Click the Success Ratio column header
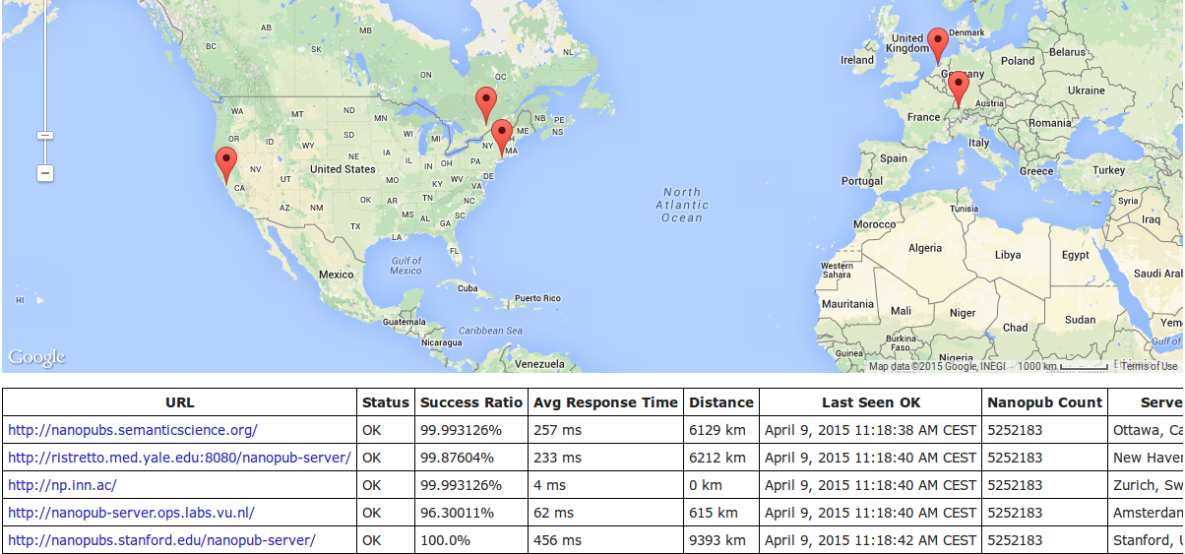1185x554 pixels. pos(471,402)
